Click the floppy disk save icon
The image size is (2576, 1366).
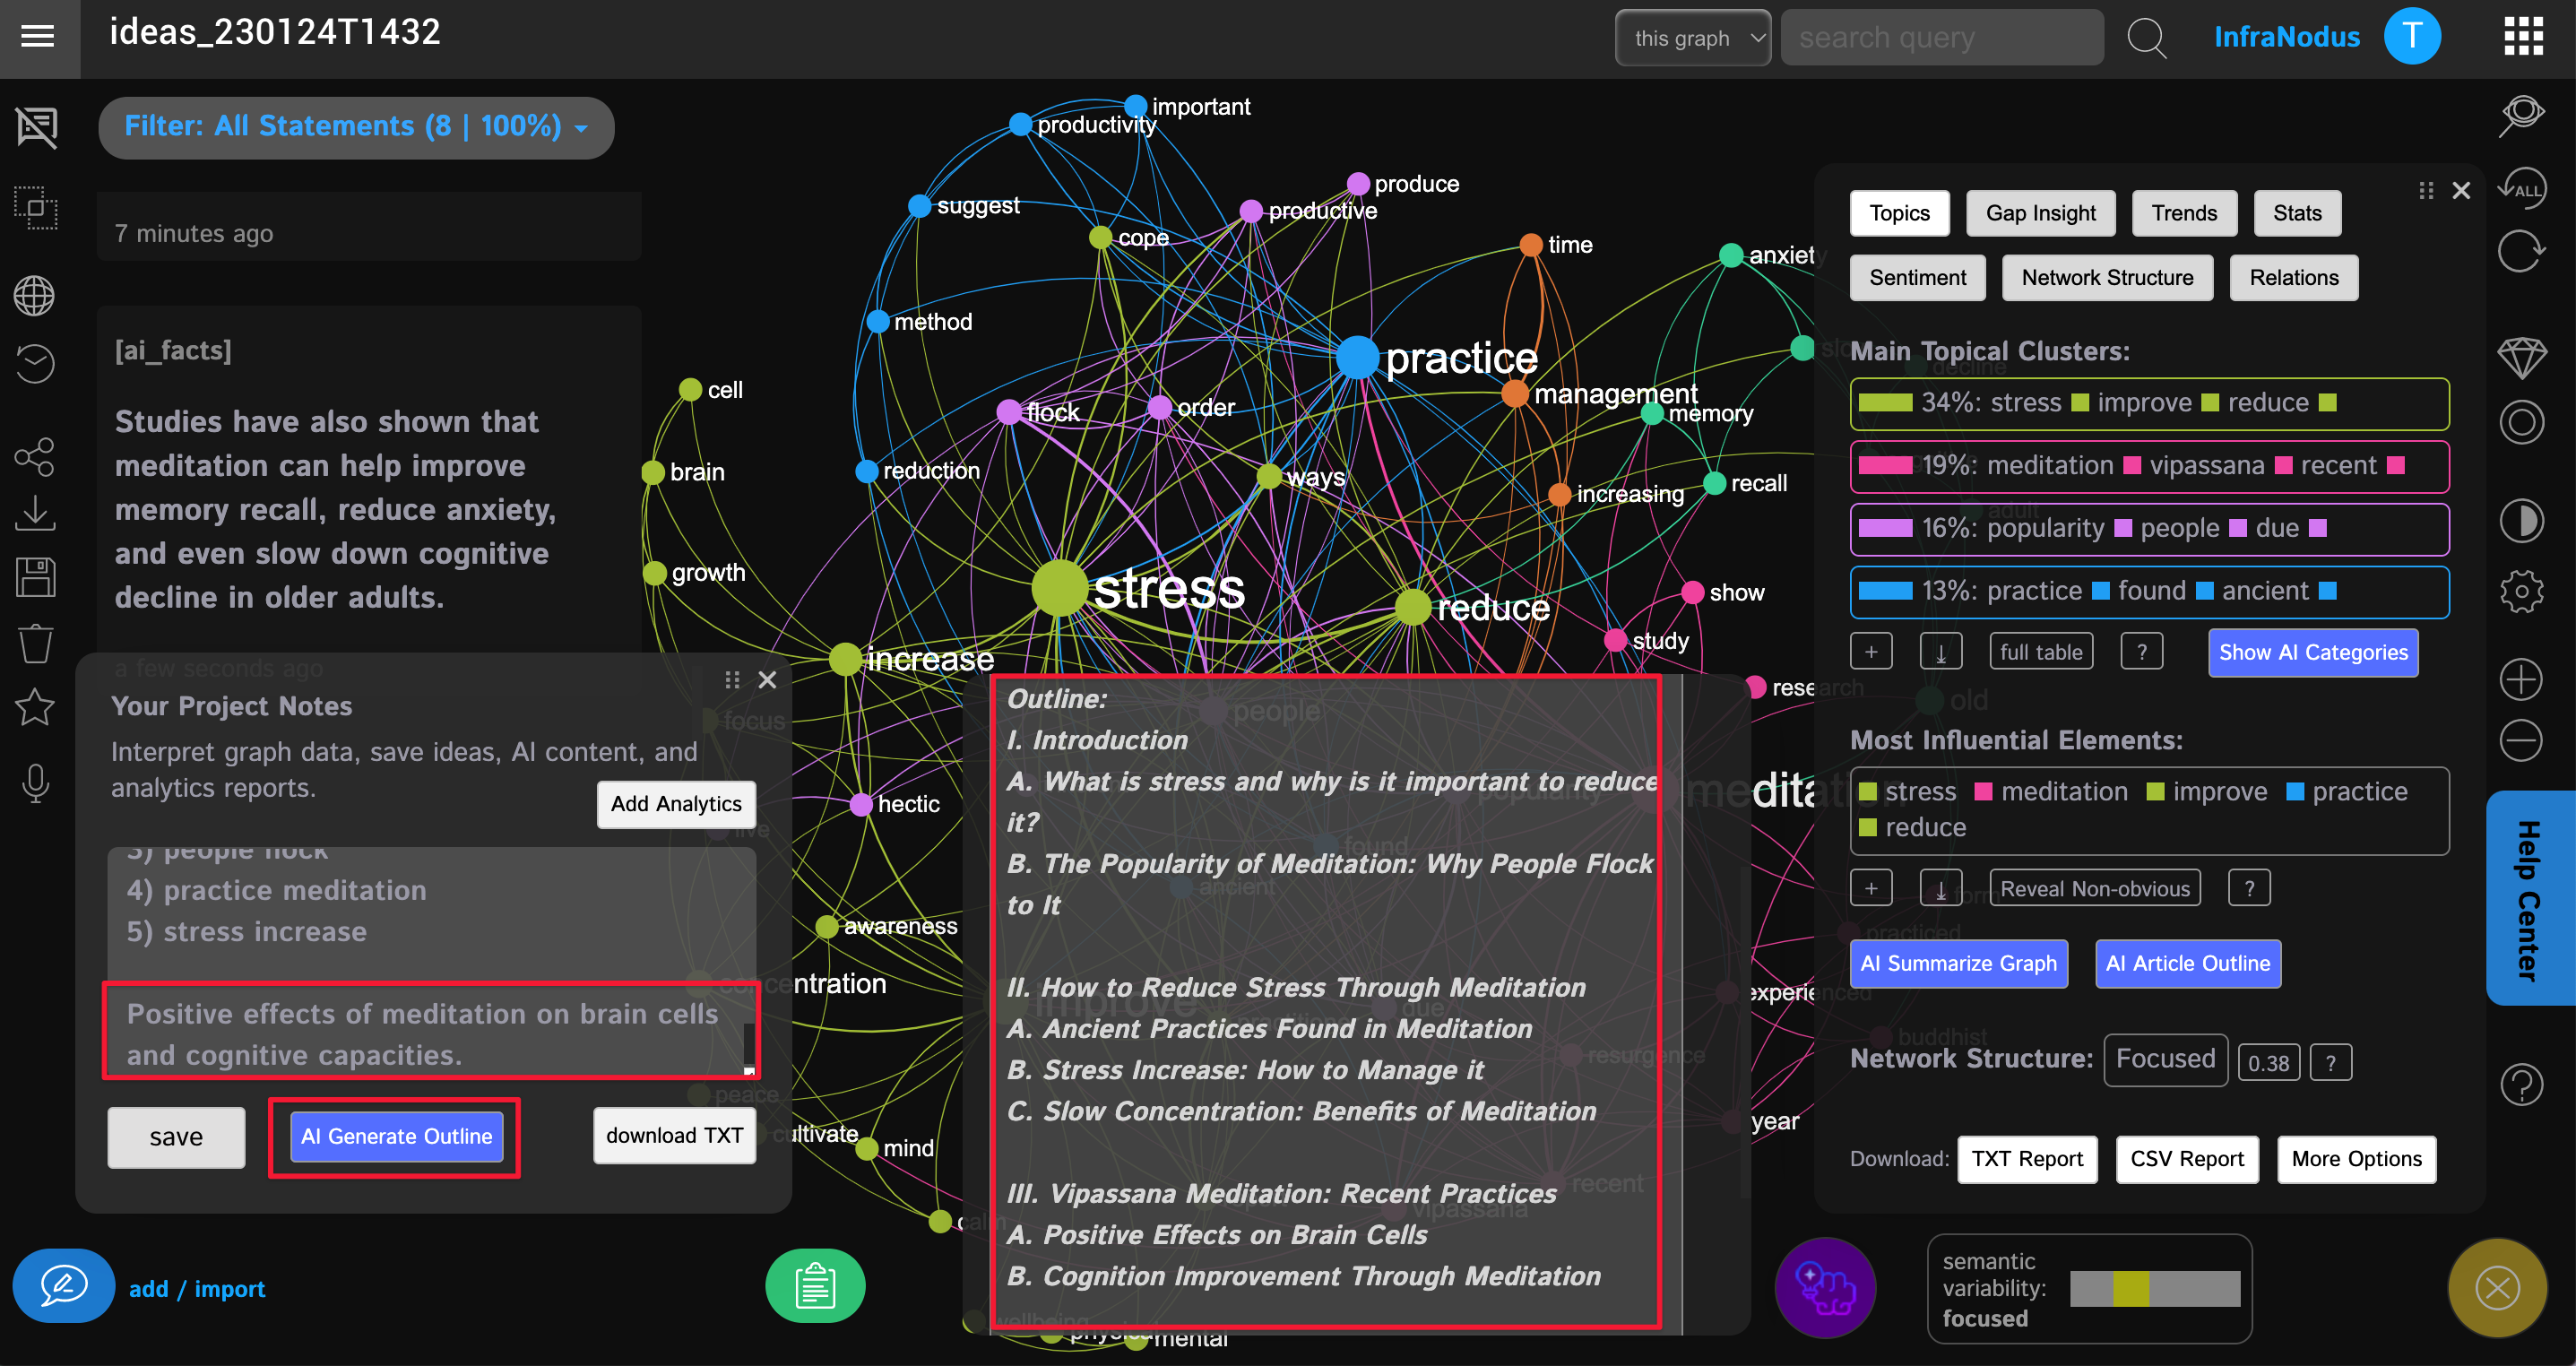[x=35, y=577]
